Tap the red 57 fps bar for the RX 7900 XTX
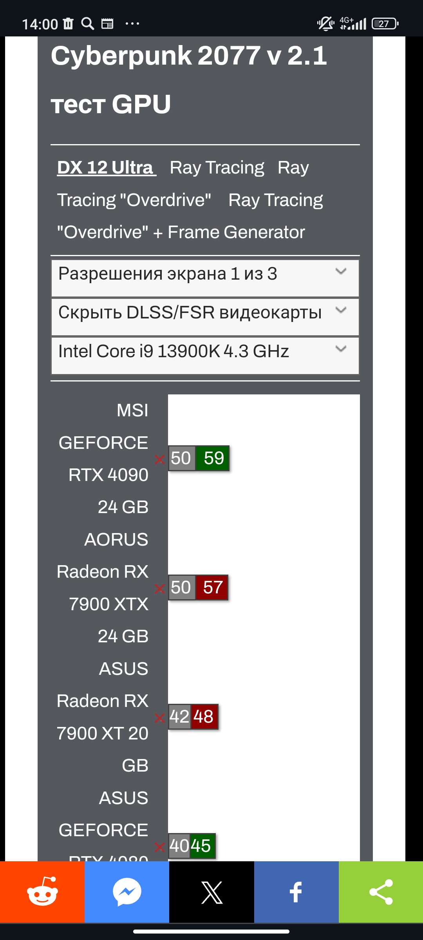 tap(212, 587)
